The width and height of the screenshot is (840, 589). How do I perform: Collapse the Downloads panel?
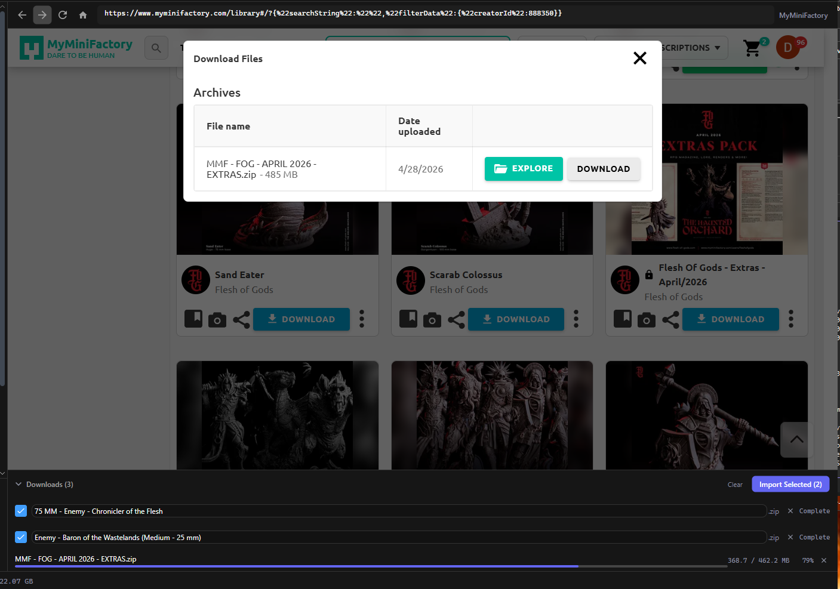(19, 484)
